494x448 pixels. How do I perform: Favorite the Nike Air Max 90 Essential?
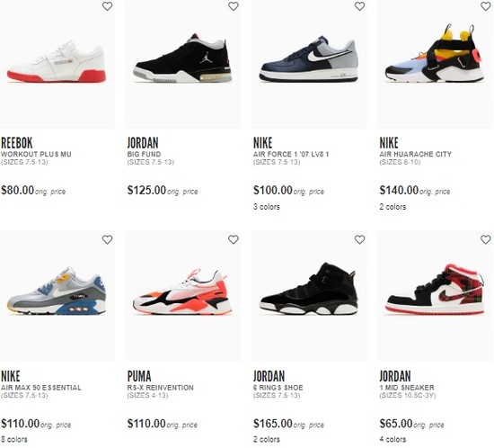click(x=107, y=239)
